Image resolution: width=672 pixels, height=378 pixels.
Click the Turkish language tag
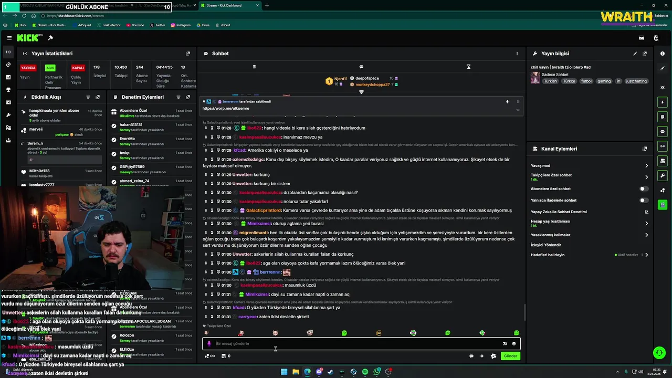[550, 81]
